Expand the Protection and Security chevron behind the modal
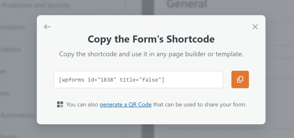The image size is (294, 138). point(125,6)
